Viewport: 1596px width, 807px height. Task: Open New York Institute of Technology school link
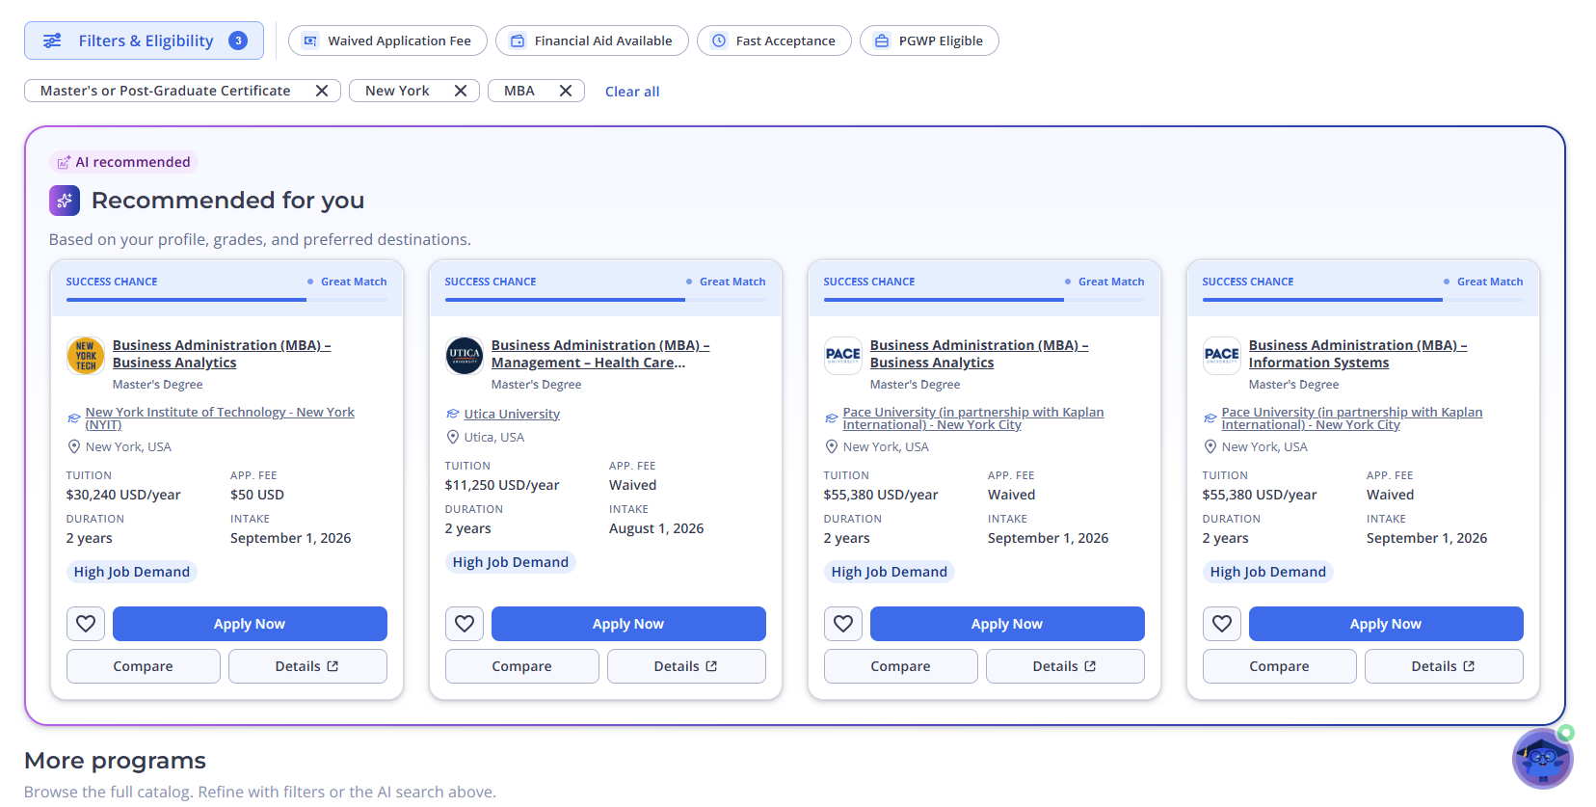pyautogui.click(x=220, y=418)
